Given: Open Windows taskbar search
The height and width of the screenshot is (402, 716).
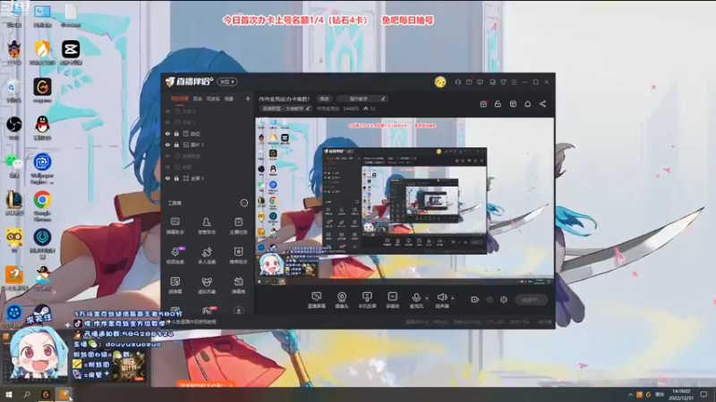Looking at the screenshot, I should coord(27,394).
